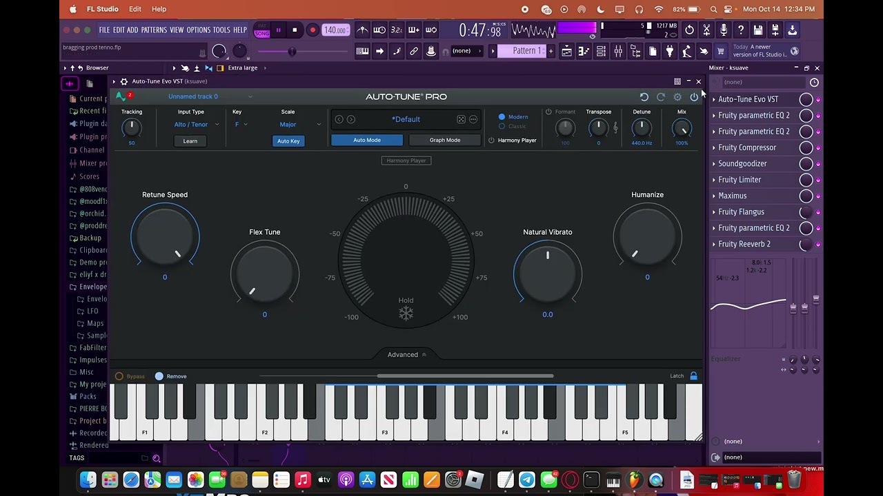Select the Modern radio button
This screenshot has height=496, width=883.
[502, 117]
